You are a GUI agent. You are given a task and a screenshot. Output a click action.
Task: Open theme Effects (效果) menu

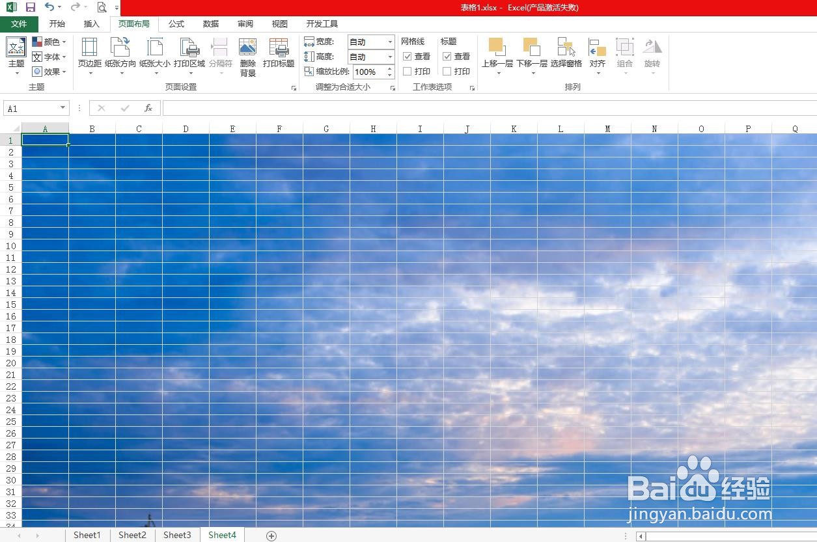[x=49, y=72]
